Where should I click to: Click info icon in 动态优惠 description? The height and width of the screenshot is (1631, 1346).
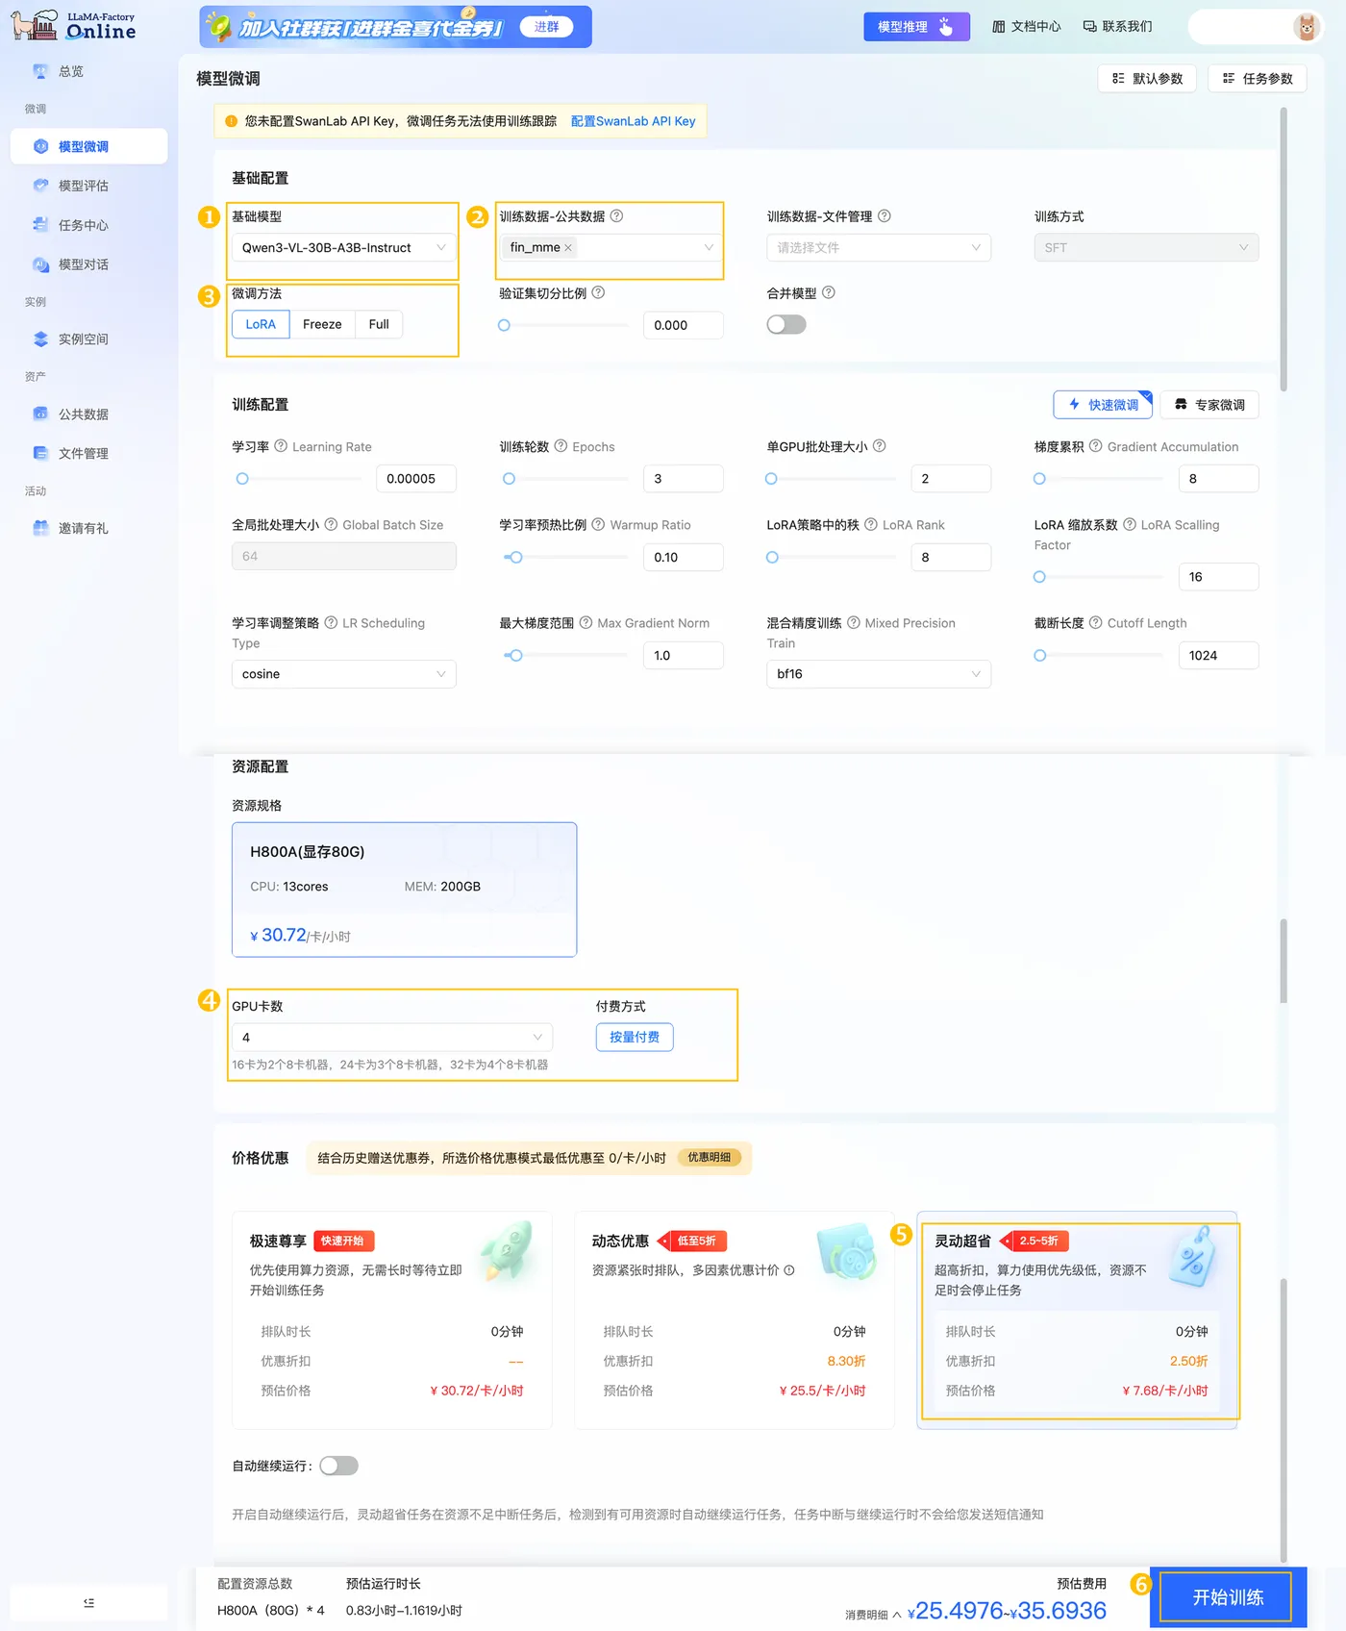click(x=789, y=1270)
